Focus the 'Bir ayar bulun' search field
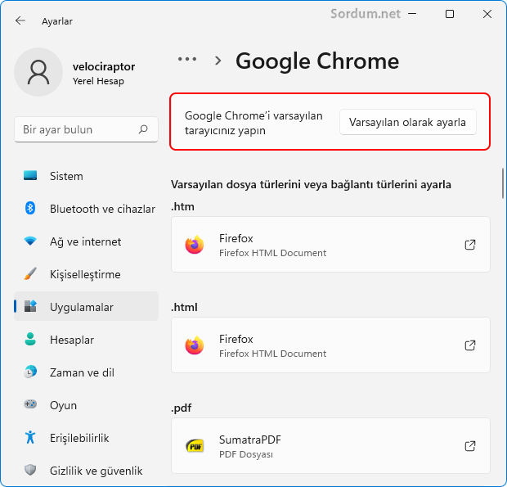507x487 pixels. (86, 129)
